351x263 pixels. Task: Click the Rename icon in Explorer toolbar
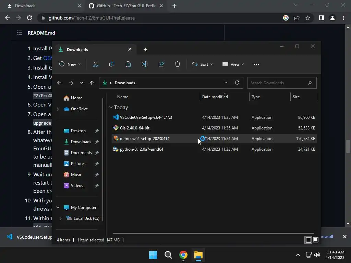(x=145, y=64)
